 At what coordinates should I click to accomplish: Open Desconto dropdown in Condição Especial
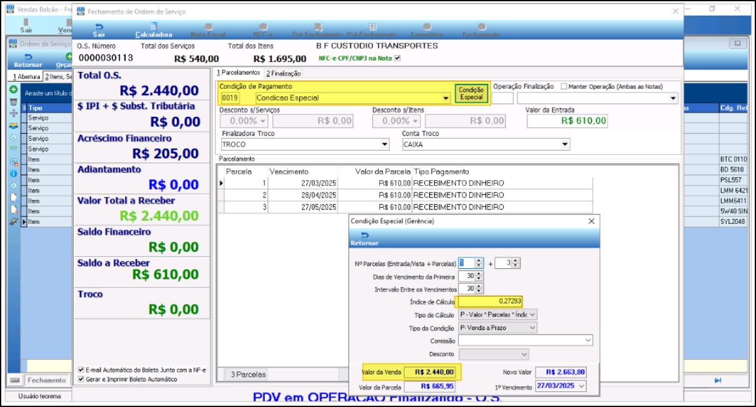tap(524, 354)
